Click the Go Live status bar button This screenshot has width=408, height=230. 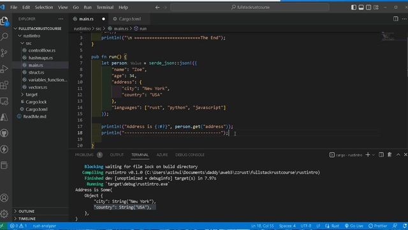tap(354, 226)
